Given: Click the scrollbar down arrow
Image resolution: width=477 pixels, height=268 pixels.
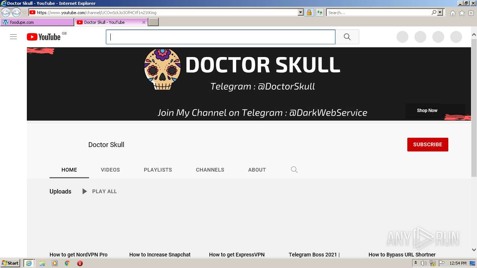Looking at the screenshot, I should [474, 250].
